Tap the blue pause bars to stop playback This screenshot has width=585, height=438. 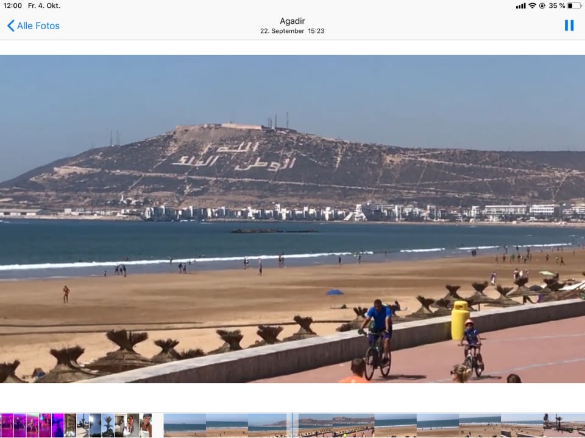569,25
